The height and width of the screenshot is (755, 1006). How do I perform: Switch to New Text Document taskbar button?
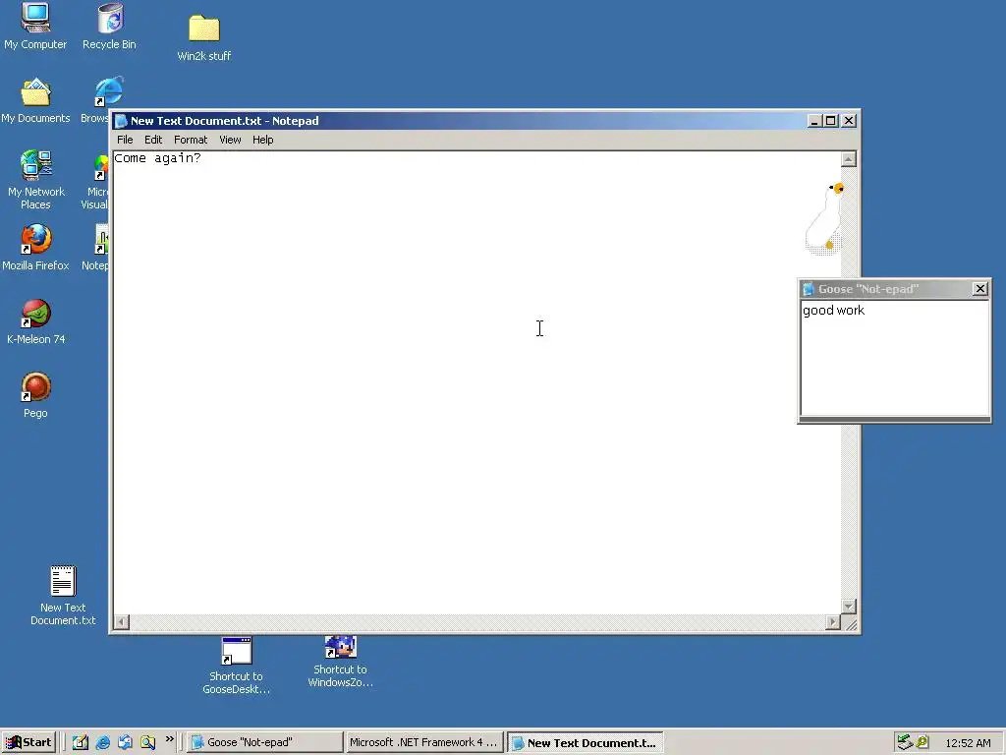pyautogui.click(x=585, y=743)
